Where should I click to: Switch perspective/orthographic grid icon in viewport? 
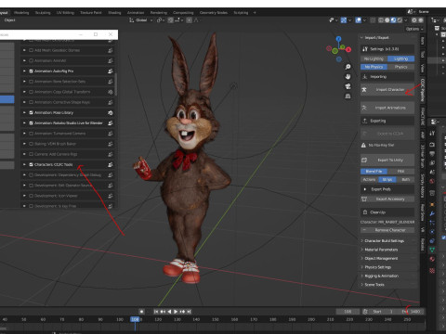(x=348, y=96)
